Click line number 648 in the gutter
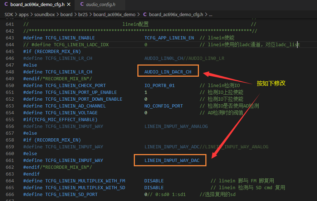The height and width of the screenshot is (201, 317). pos(10,72)
